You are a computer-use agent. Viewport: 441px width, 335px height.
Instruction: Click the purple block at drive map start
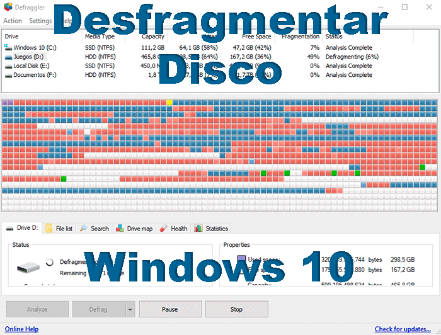5,102
